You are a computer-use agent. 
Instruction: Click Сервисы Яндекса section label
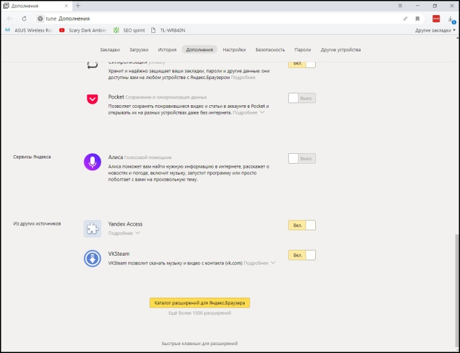[x=32, y=156]
